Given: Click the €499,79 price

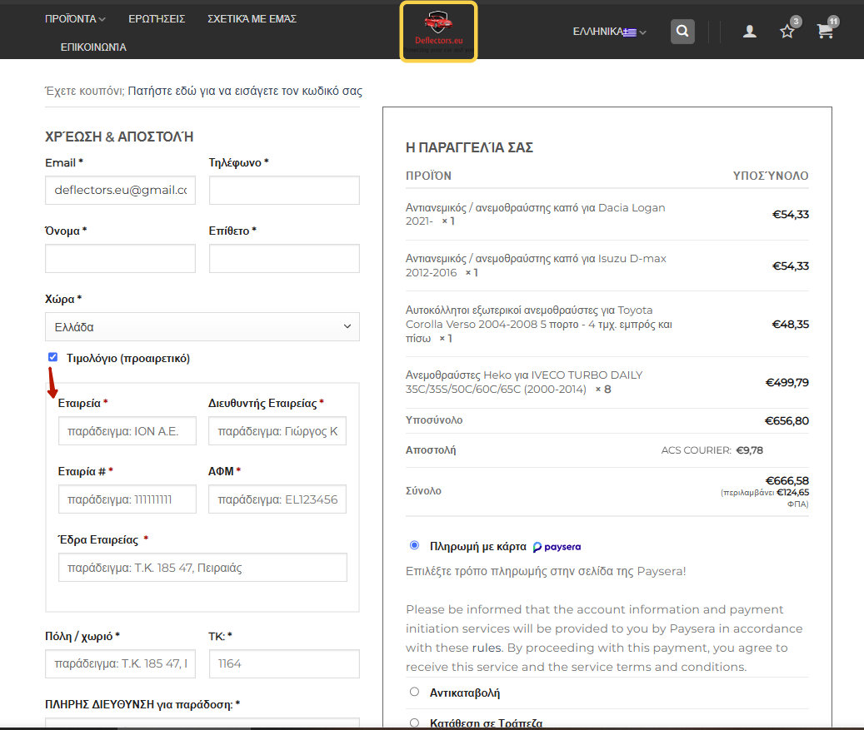Looking at the screenshot, I should (787, 382).
